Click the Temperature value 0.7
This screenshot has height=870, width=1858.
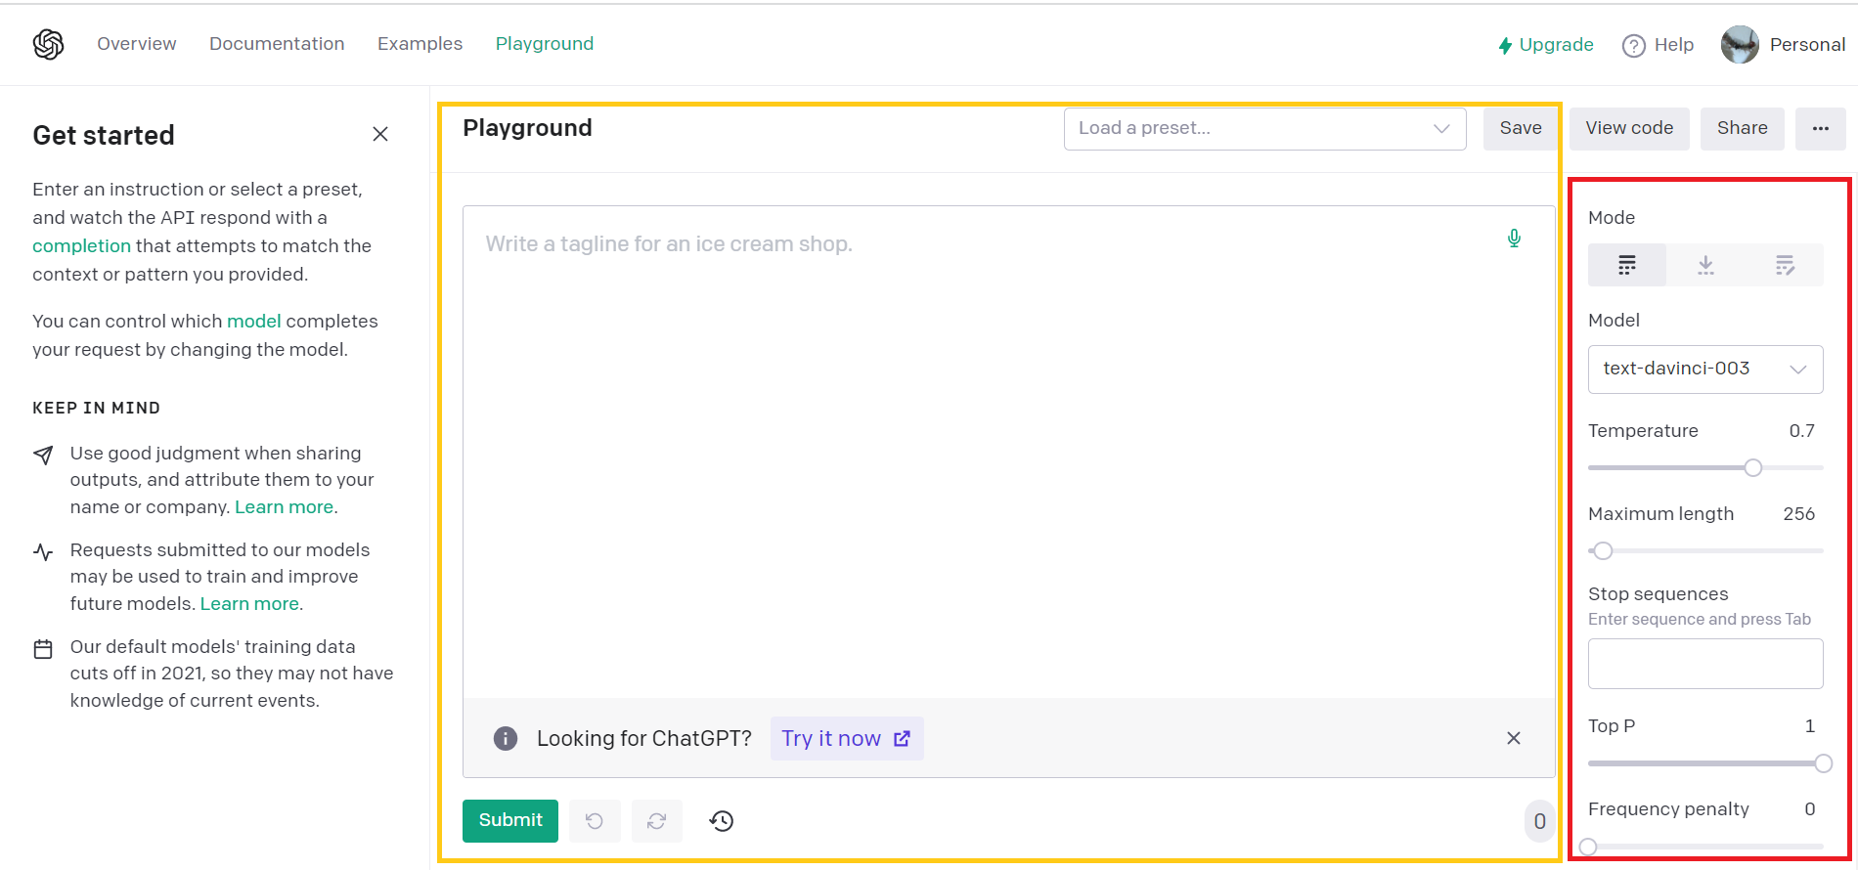pyautogui.click(x=1802, y=431)
